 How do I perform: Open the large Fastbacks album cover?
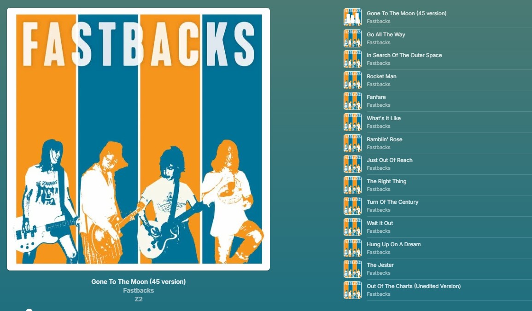[x=139, y=139]
